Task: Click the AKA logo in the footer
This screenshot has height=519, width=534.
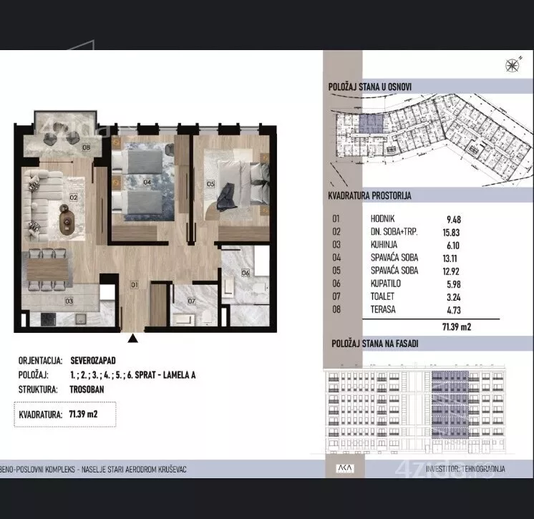Action: 345,468
